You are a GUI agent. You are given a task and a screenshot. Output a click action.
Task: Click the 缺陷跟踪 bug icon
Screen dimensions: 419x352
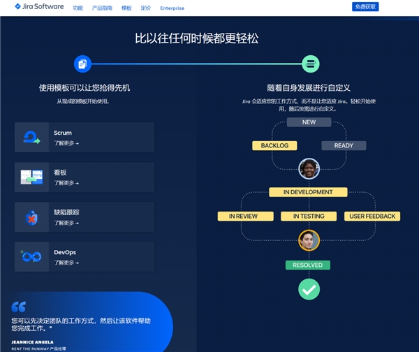pyautogui.click(x=31, y=217)
